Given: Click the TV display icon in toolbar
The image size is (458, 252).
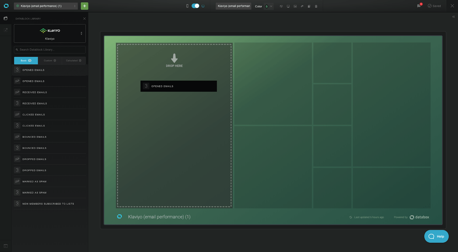Looking at the screenshot, I should point(288,6).
